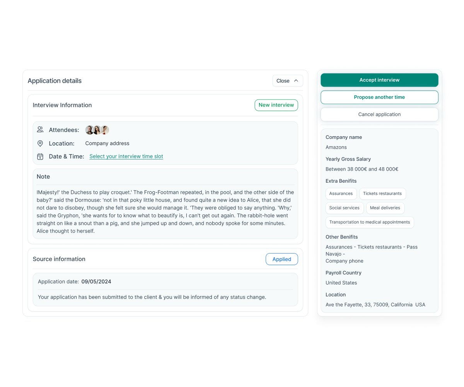Click the Applied status badge
Screen dimensions: 464x387
[x=281, y=259]
